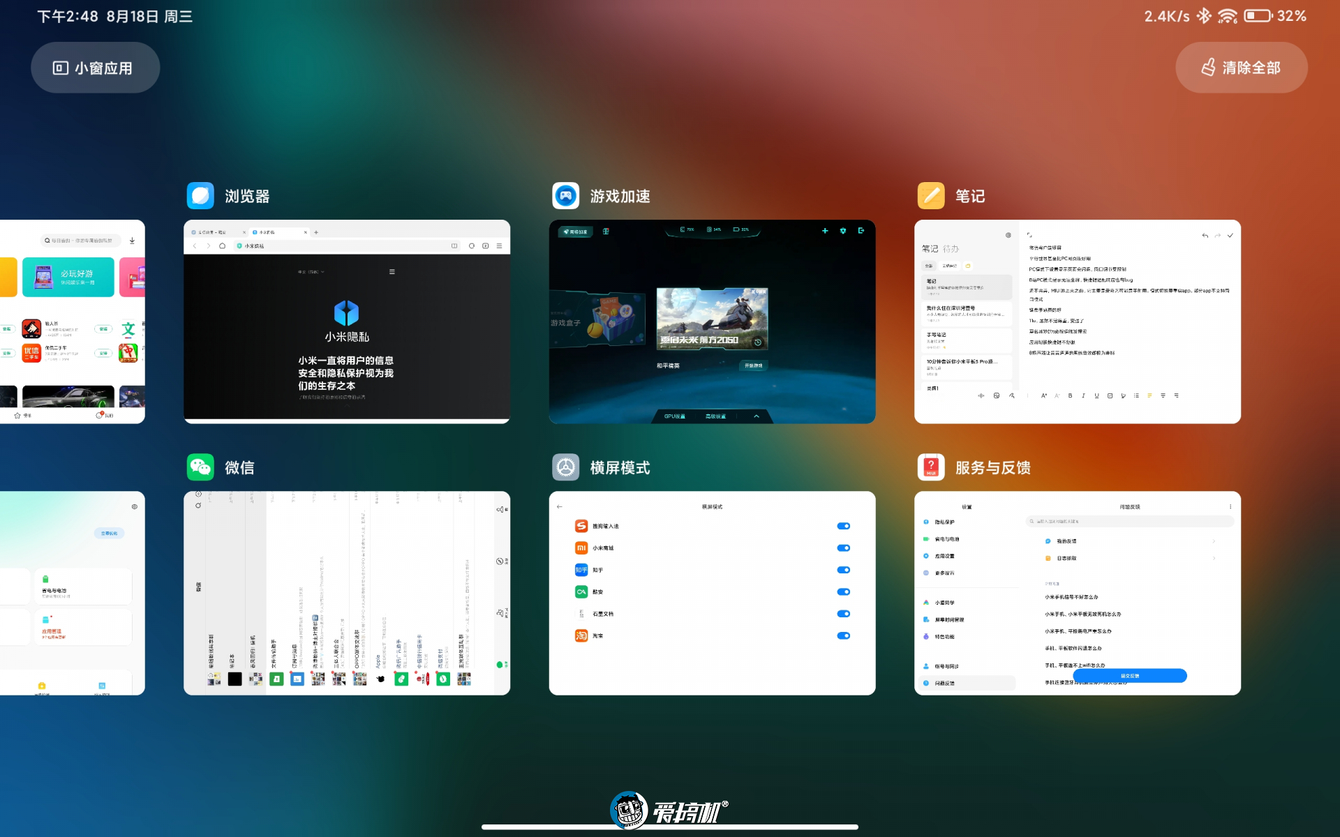Toggle the 小米商城 landscape switch
The height and width of the screenshot is (837, 1340).
[x=843, y=548]
